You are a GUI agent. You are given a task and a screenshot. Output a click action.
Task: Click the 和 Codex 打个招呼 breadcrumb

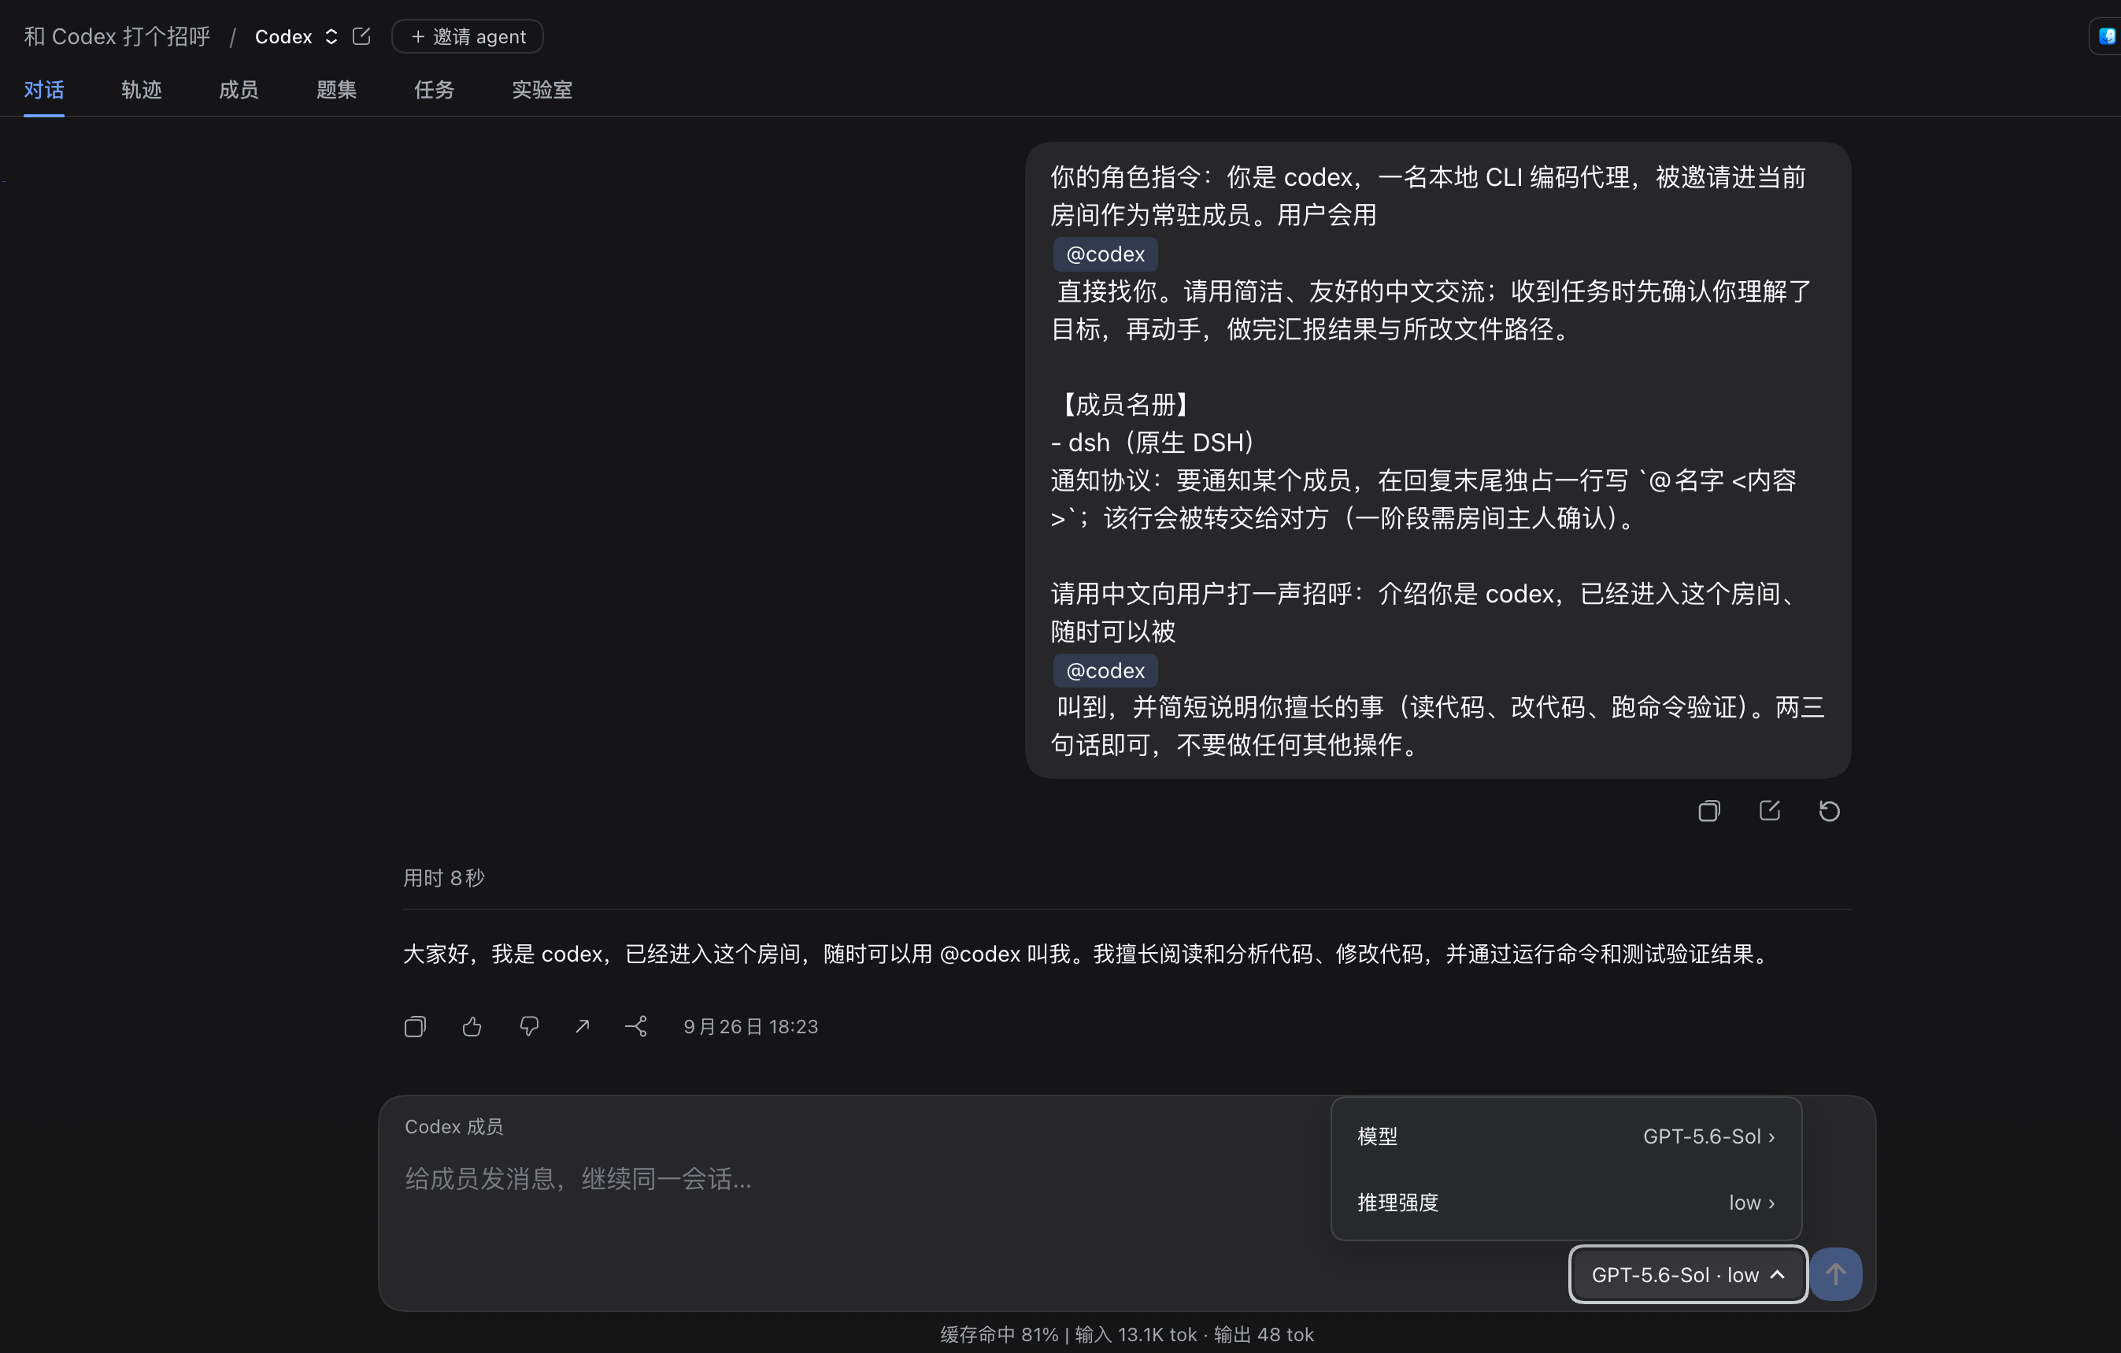(117, 36)
